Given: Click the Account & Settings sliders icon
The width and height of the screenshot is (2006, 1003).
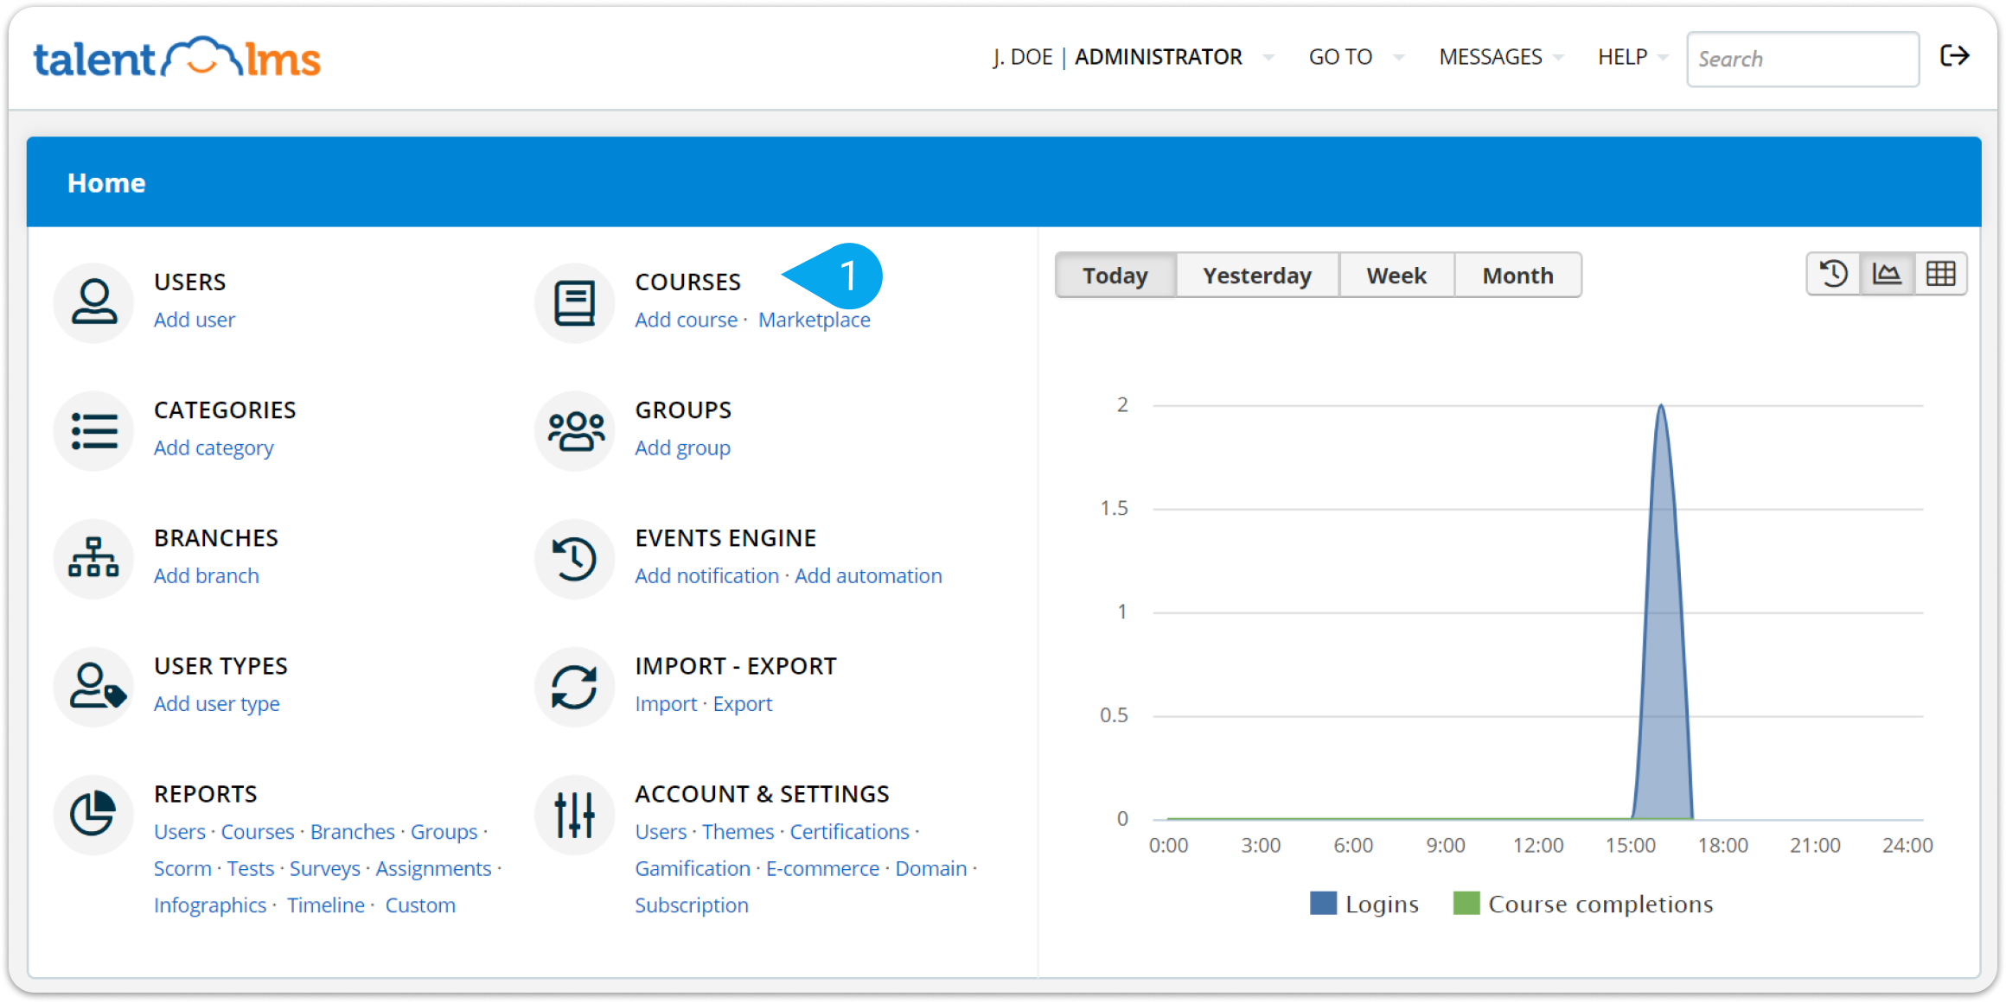Looking at the screenshot, I should tap(574, 814).
